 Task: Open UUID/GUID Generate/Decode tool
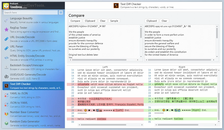coord(33,77)
